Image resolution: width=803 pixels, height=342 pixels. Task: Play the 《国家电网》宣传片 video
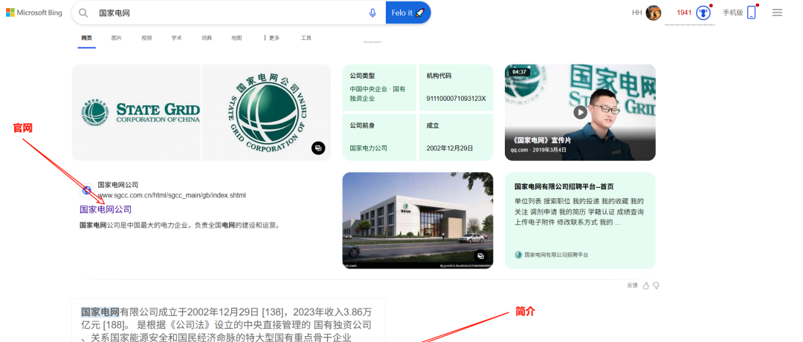580,112
